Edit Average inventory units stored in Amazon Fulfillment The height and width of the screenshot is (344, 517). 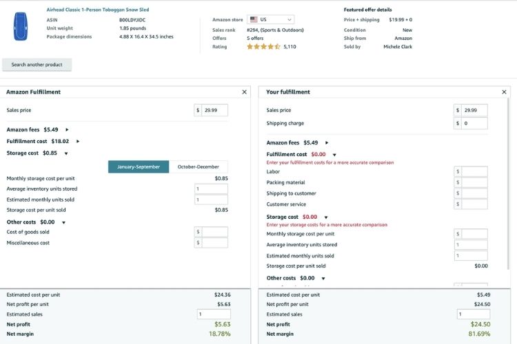pyautogui.click(x=211, y=189)
